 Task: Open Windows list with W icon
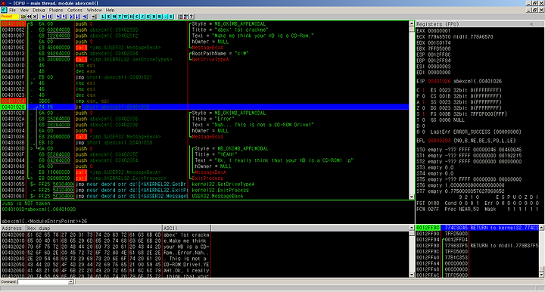click(x=126, y=17)
